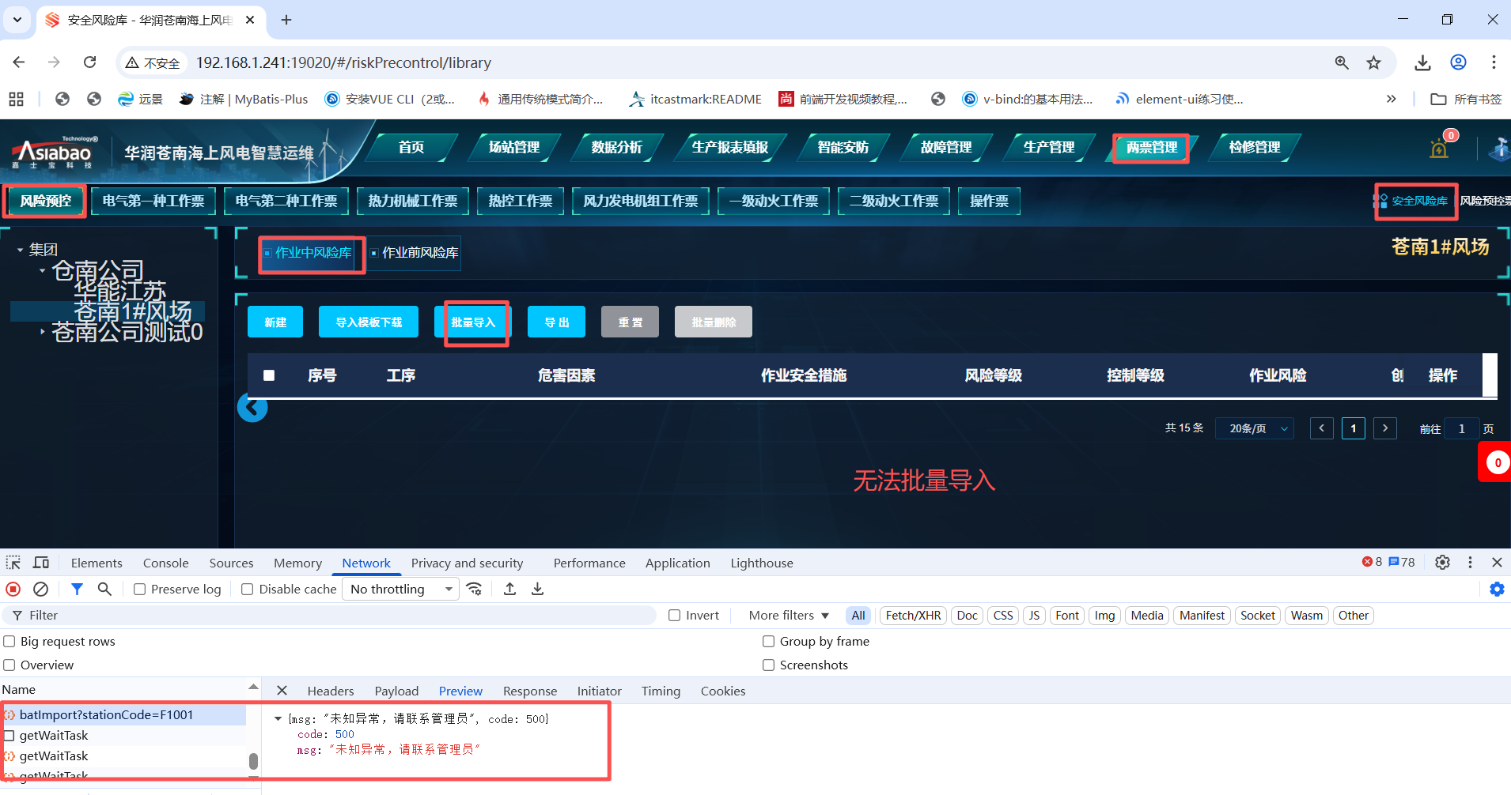Screen dimensions: 1511x795
Task: Bookmark this page with the star icon
Action: pos(1373,62)
